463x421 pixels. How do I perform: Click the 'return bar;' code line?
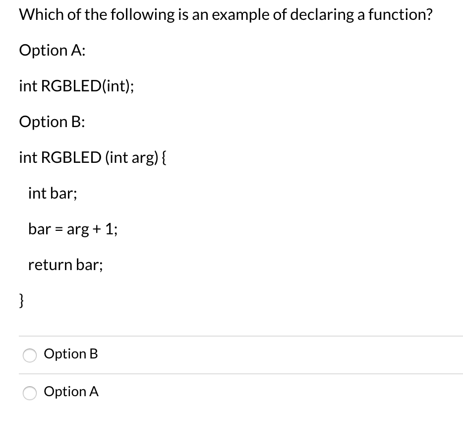point(65,265)
